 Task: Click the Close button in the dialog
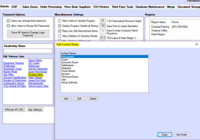[x=165, y=135]
